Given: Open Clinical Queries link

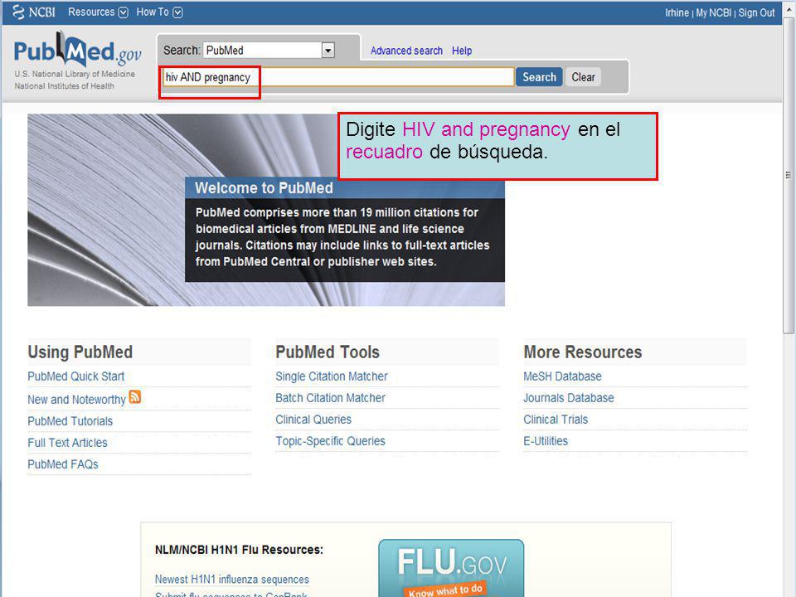Looking at the screenshot, I should [313, 420].
